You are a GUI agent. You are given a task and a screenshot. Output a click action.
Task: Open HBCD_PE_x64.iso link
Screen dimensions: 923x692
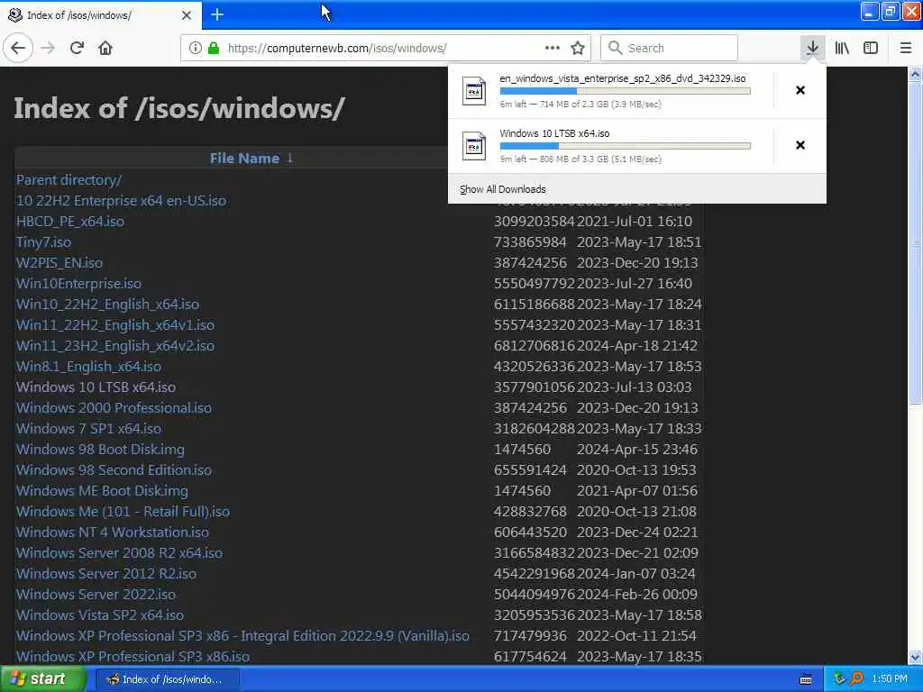coord(70,222)
